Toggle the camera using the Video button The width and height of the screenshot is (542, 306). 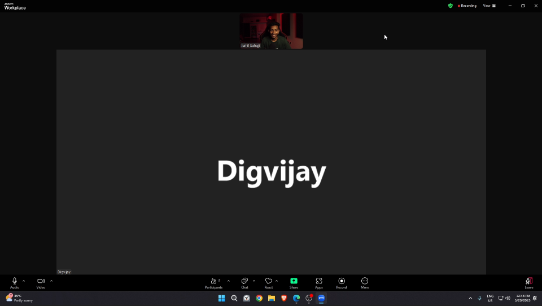click(41, 282)
